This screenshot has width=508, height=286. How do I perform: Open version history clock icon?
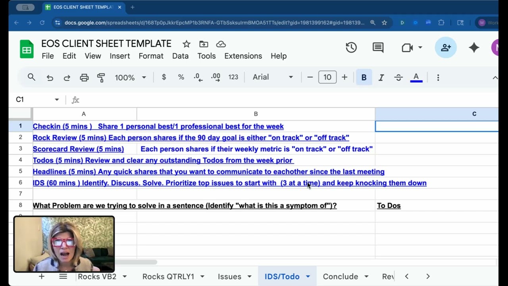[351, 48]
